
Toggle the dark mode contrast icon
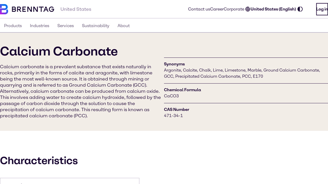300,9
